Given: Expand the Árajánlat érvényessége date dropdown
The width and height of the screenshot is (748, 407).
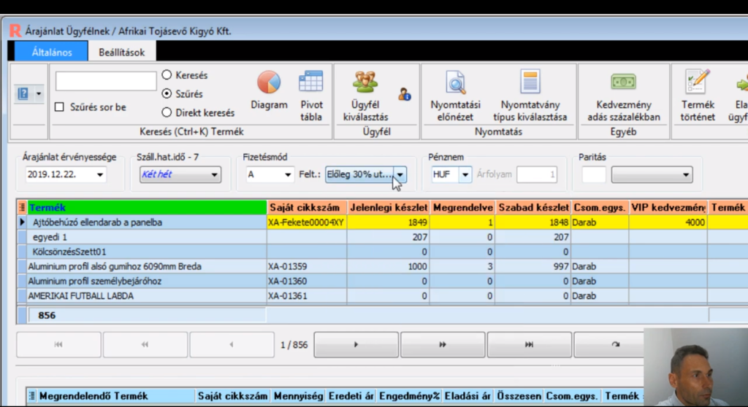Looking at the screenshot, I should [x=99, y=175].
